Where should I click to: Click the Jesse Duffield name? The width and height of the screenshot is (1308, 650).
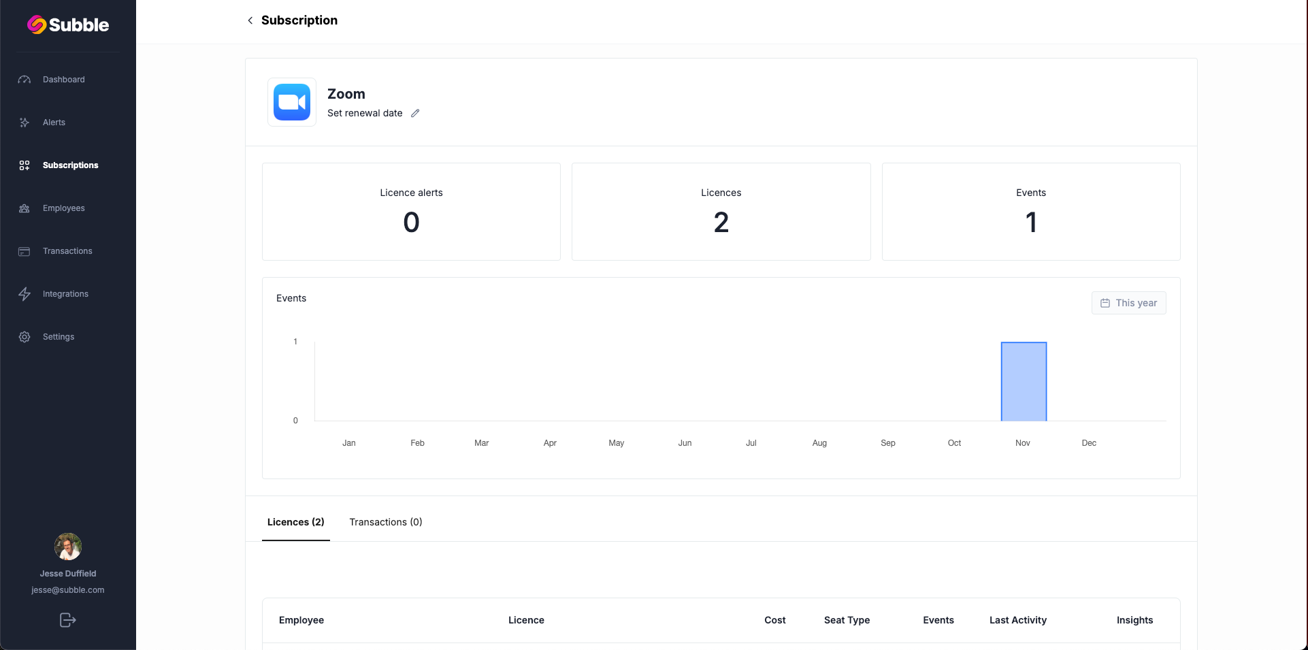point(68,574)
